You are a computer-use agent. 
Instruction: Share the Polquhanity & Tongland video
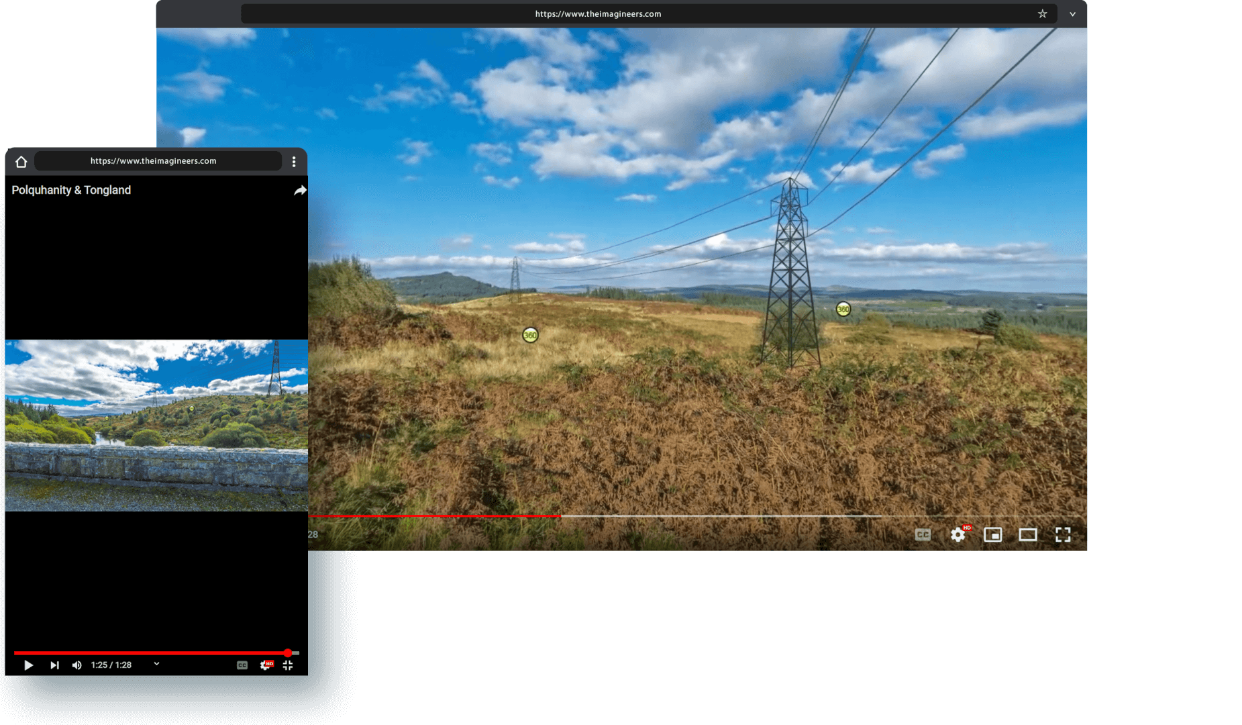pos(300,191)
